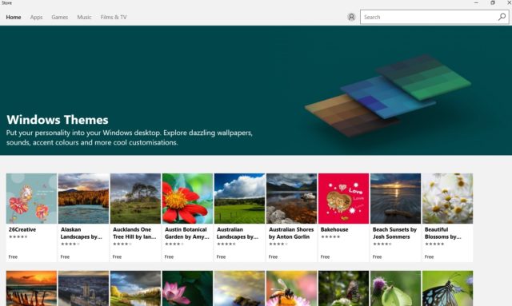512x306 pixels.
Task: Open the blue butterfly theme thumbnail
Action: (447, 288)
